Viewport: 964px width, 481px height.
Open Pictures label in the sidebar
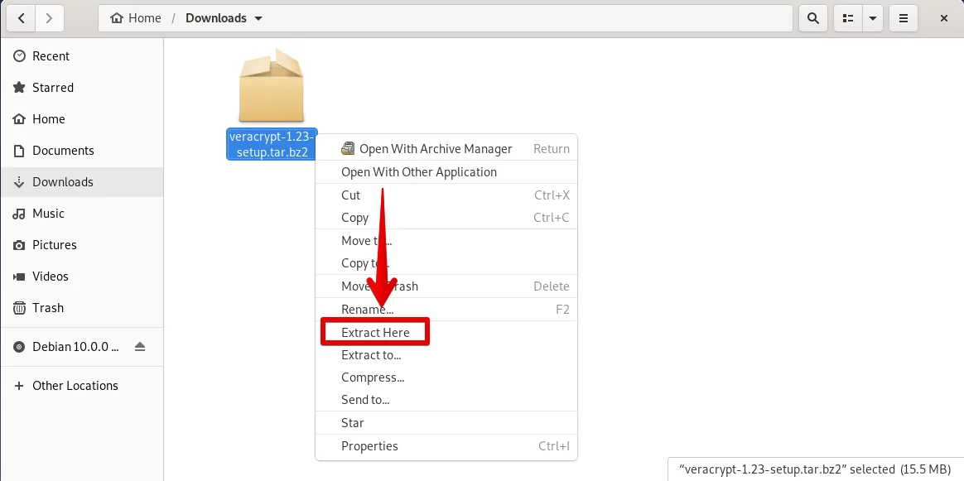click(x=55, y=244)
